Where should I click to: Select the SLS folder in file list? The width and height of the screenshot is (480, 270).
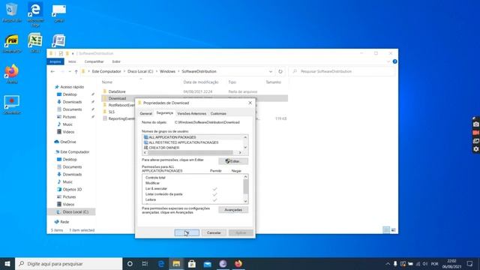111,112
